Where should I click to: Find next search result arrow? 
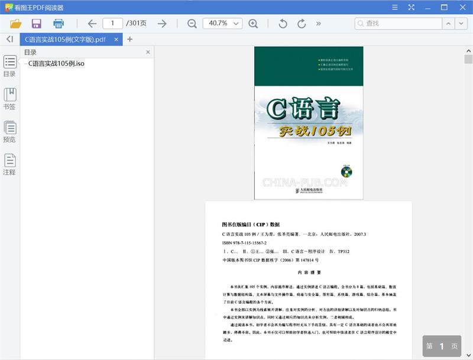coord(461,23)
